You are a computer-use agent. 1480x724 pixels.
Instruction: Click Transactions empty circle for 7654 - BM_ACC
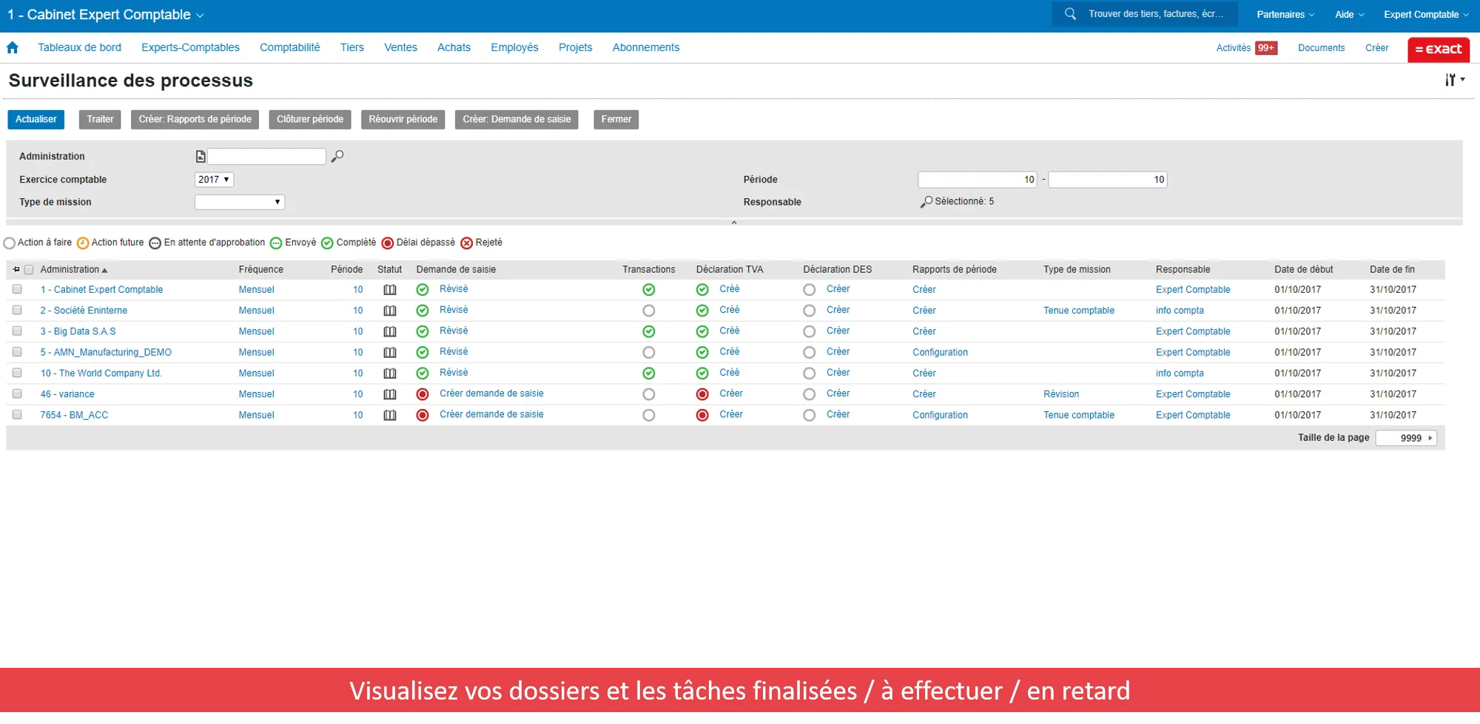click(649, 415)
